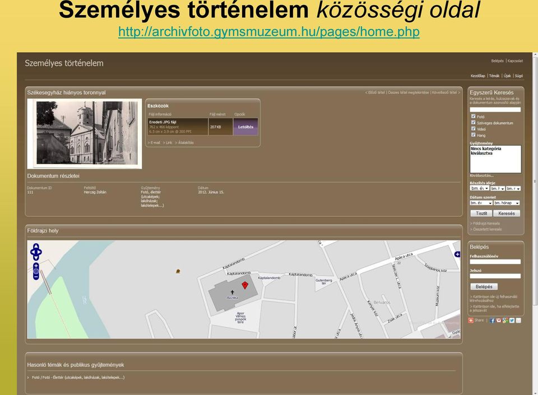Pan the map left with the arrow
Viewport: 538px width, 395px height.
[x=33, y=252]
